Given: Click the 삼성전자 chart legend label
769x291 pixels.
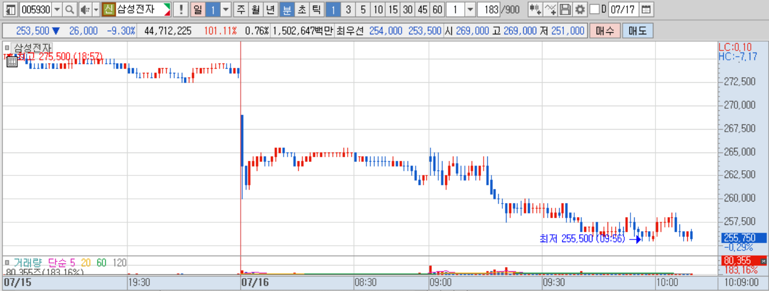Looking at the screenshot, I should [33, 47].
